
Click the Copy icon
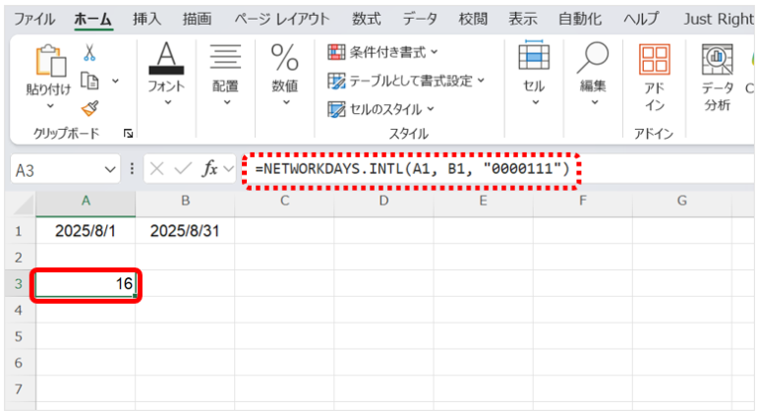(x=89, y=81)
